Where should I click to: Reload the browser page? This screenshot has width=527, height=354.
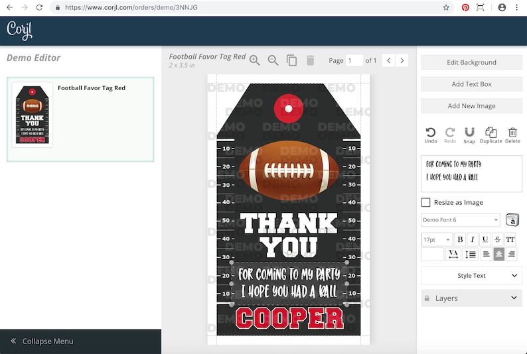(39, 7)
